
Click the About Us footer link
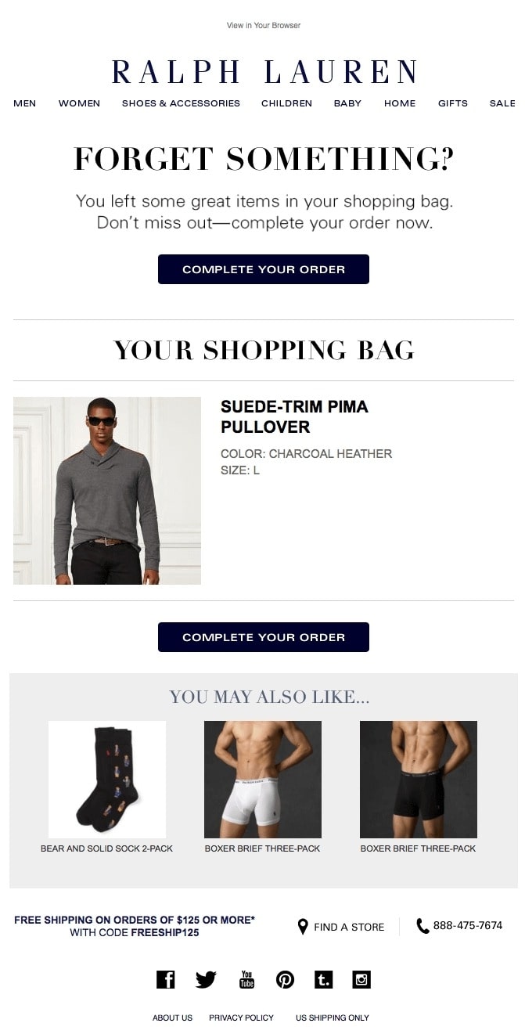coord(172,1018)
